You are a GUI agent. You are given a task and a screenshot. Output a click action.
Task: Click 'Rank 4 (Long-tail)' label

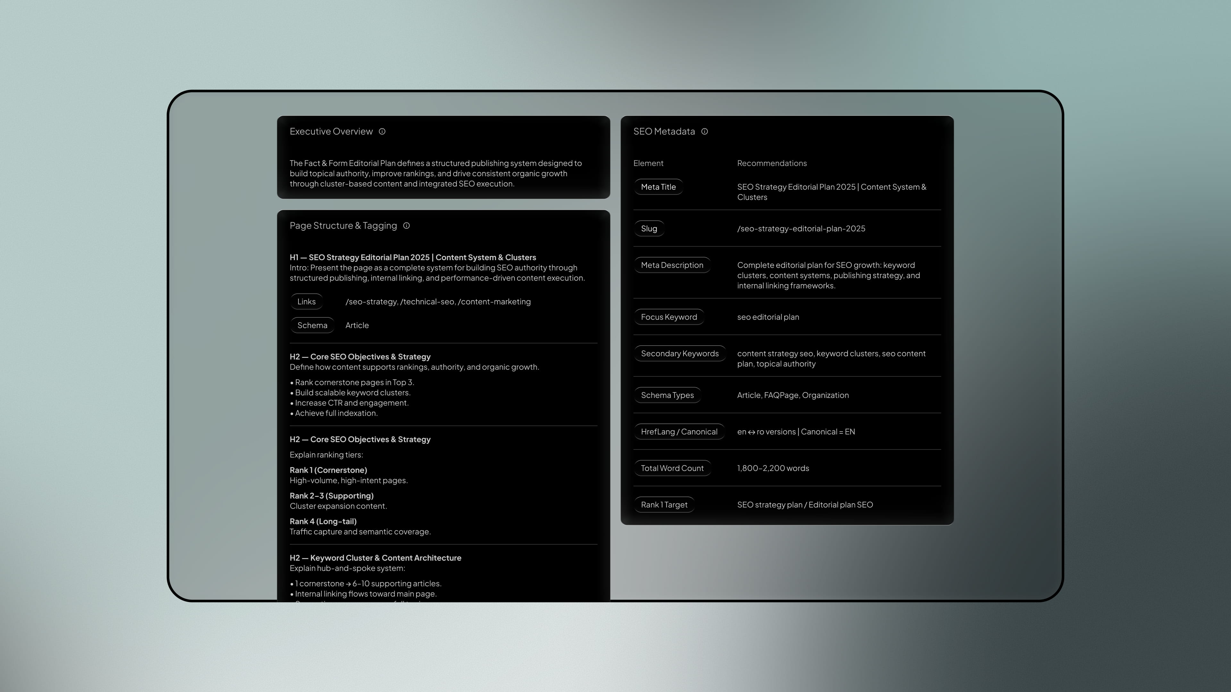(x=323, y=522)
